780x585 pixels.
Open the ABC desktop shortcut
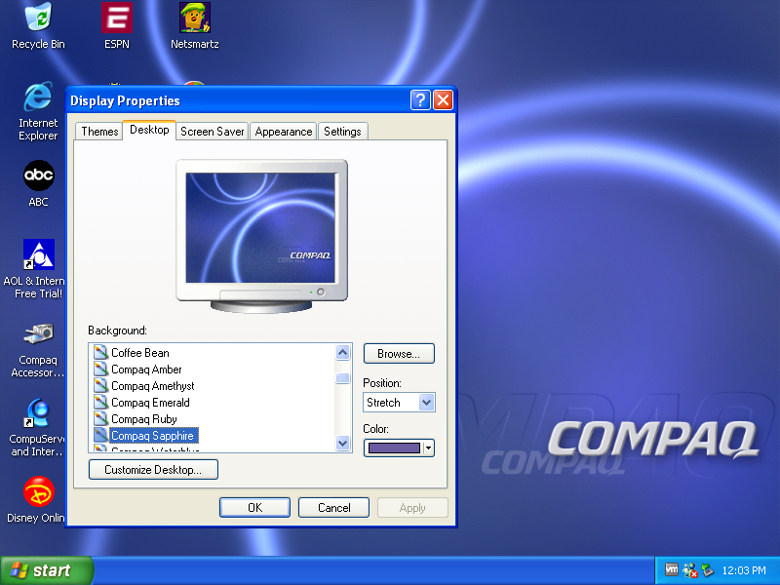click(38, 183)
